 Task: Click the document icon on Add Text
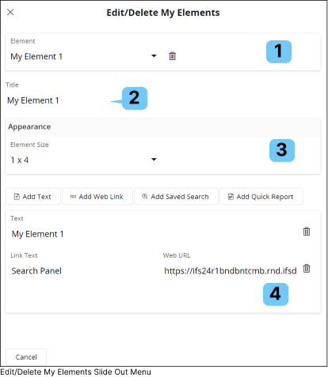(x=17, y=197)
